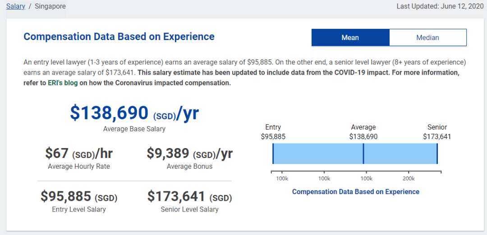Open the Salary breadcrumb link
487x235 pixels.
coord(15,6)
